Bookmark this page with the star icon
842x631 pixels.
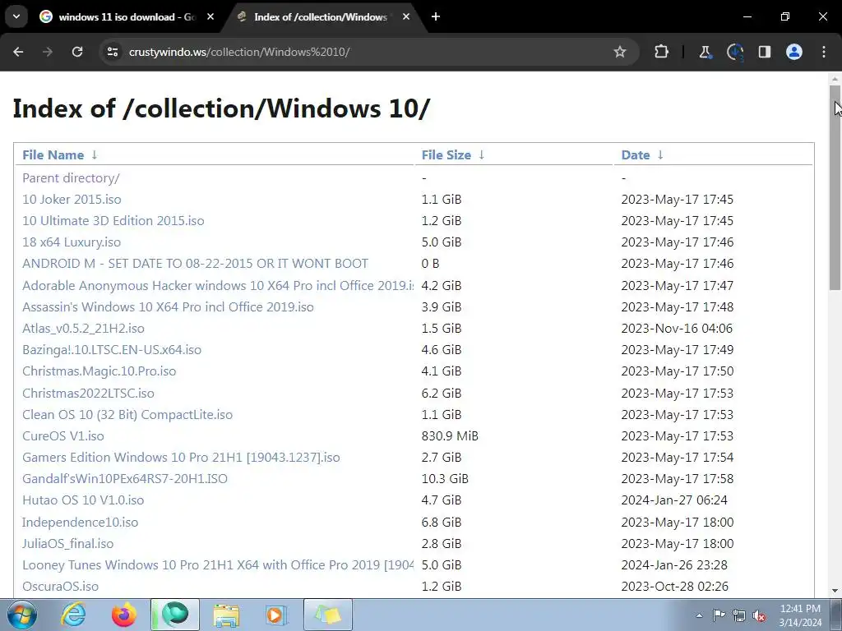pyautogui.click(x=620, y=52)
